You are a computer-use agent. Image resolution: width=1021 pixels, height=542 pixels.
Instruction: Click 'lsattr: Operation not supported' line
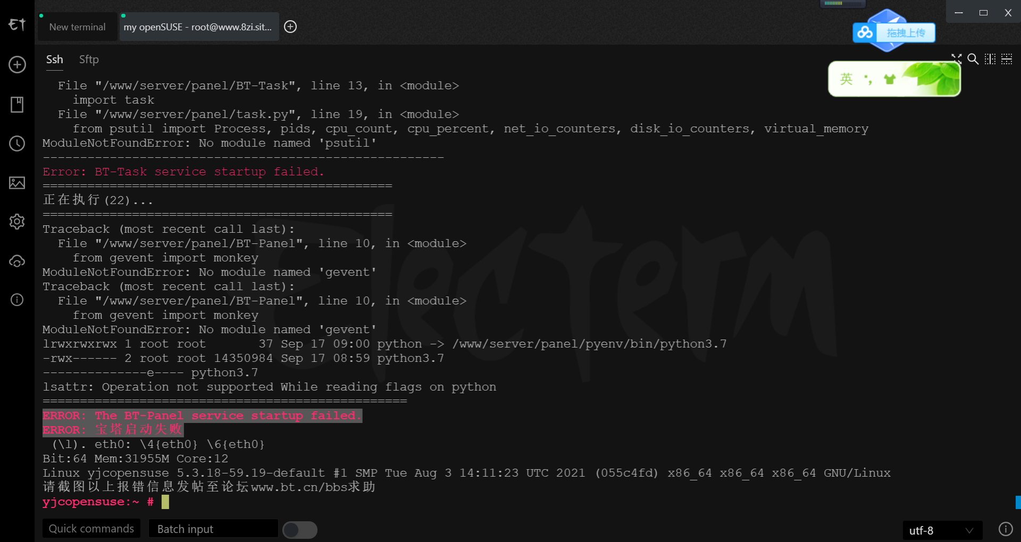pyautogui.click(x=269, y=387)
